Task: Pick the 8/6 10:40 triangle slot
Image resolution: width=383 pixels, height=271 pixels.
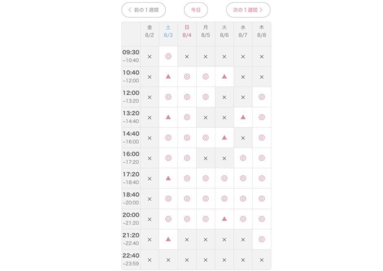Action: (224, 76)
